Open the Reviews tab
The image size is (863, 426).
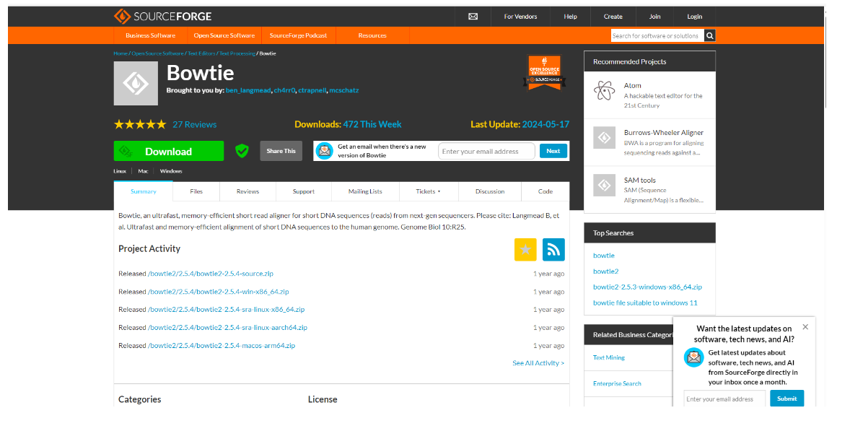pos(247,191)
